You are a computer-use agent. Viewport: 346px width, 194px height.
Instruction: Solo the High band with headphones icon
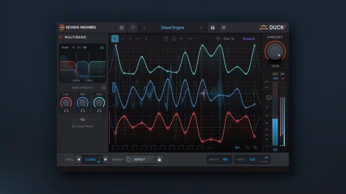99,111
